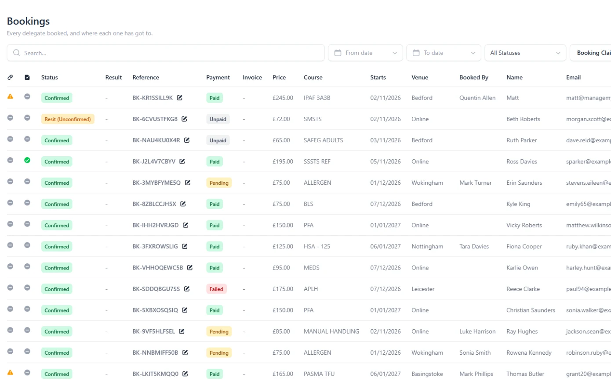Sort by the Starts column header
611x381 pixels.
click(378, 77)
